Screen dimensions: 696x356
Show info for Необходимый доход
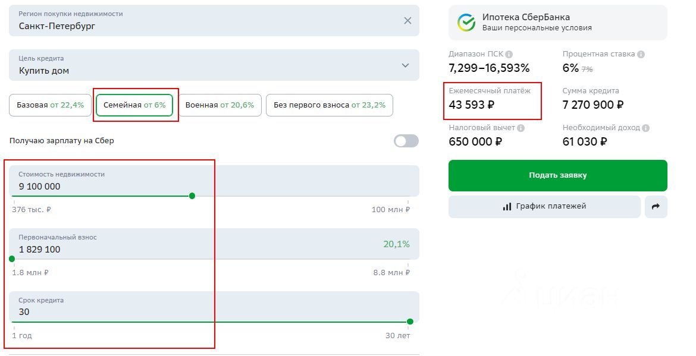click(x=646, y=128)
